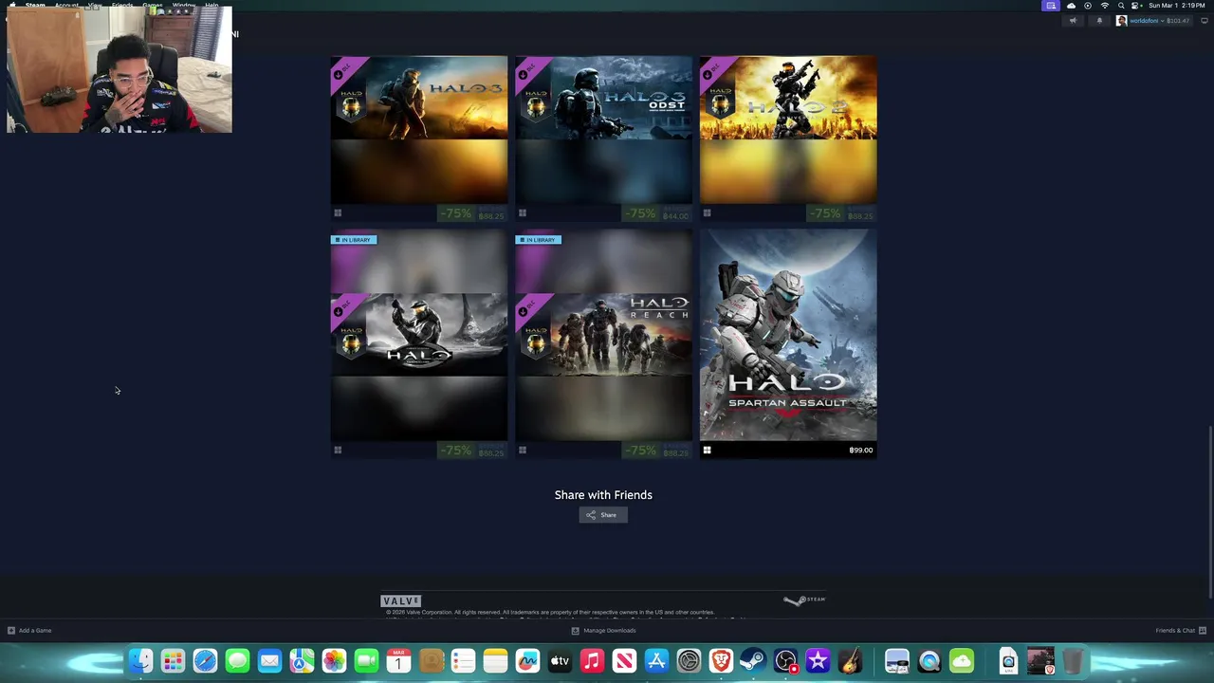This screenshot has width=1214, height=683.
Task: Click the date and time in the menu bar
Action: tap(1177, 6)
